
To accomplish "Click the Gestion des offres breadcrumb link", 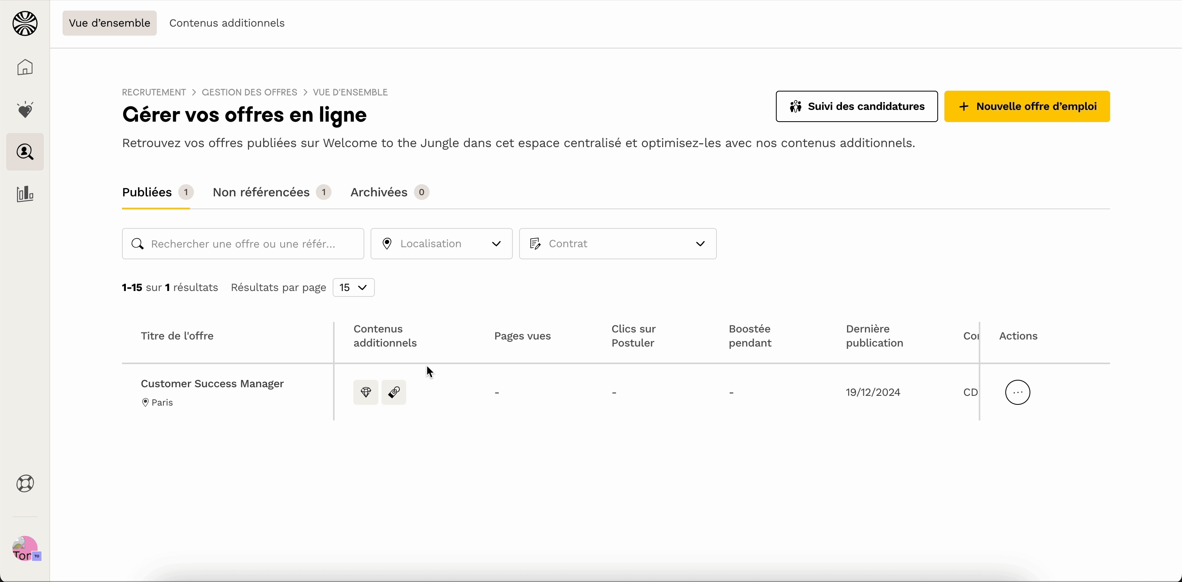I will tap(249, 92).
